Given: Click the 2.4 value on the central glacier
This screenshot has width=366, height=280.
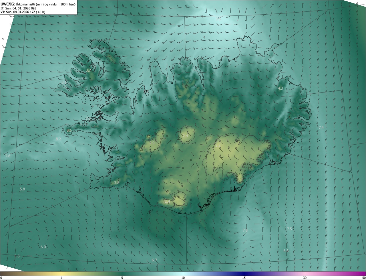Looking at the screenshot, I should coord(186,136).
